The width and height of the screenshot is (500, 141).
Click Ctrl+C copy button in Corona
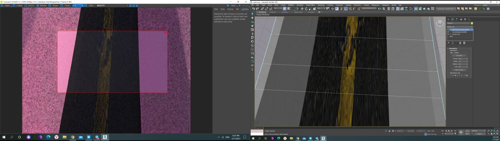pyautogui.click(x=29, y=5)
